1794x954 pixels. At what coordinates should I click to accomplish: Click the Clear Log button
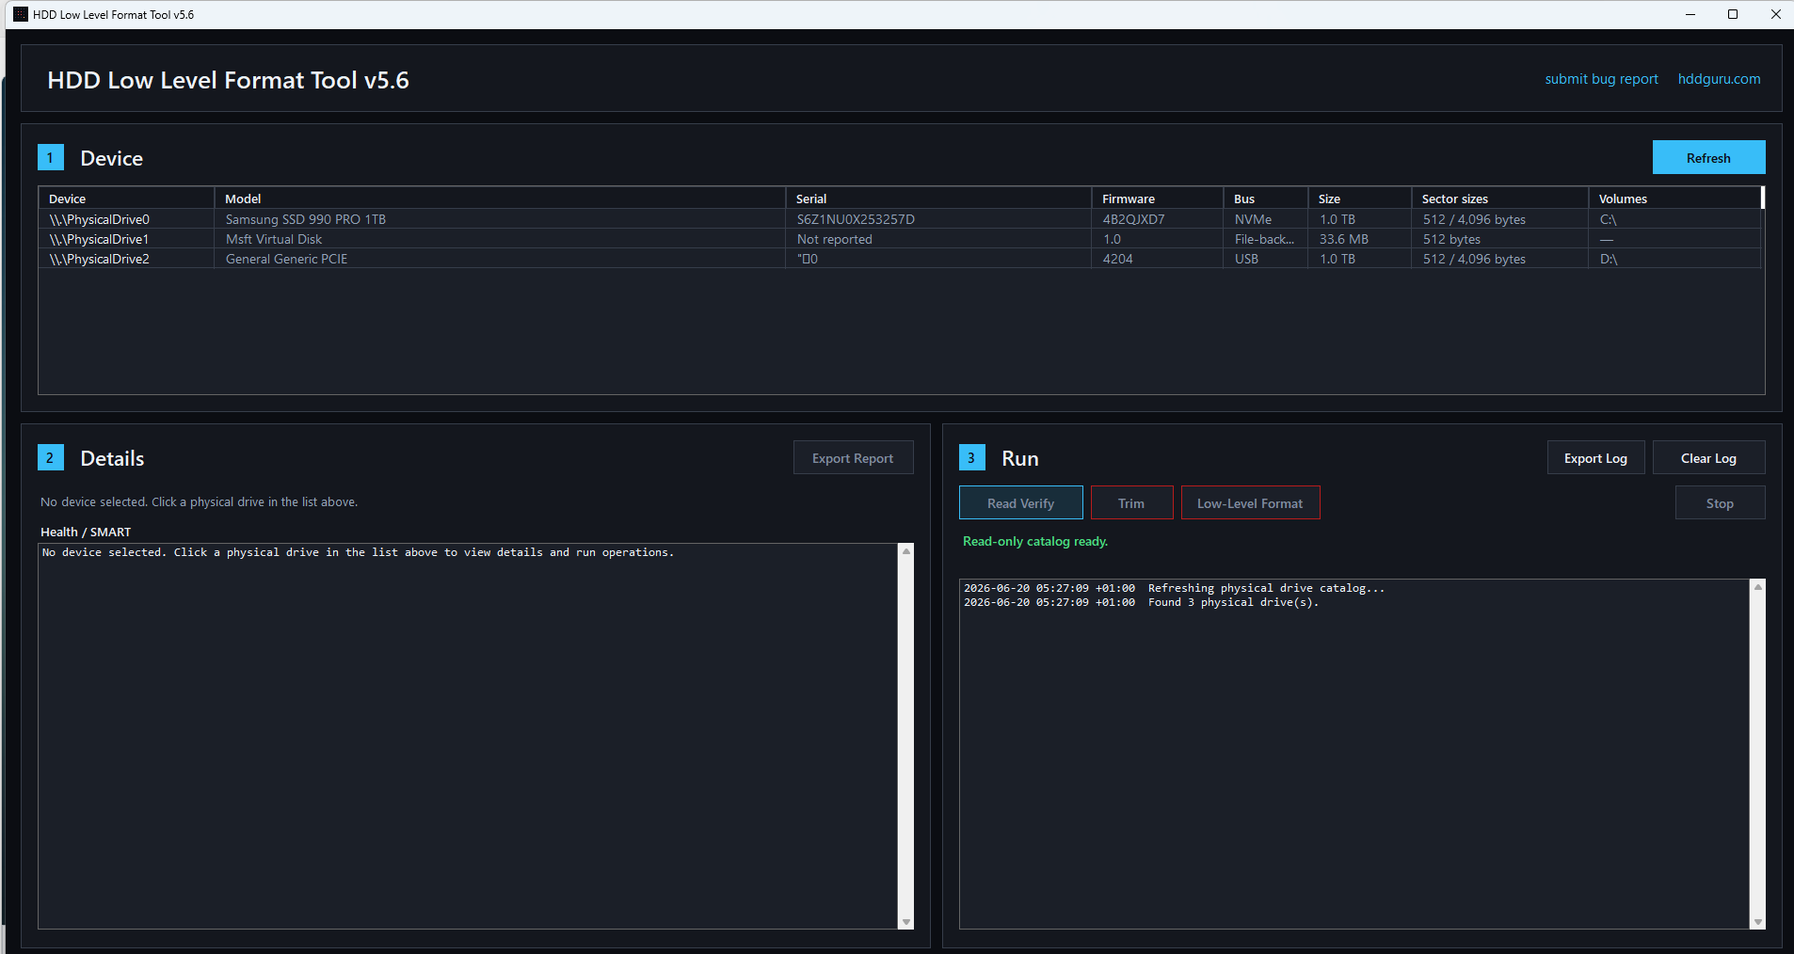(1708, 458)
